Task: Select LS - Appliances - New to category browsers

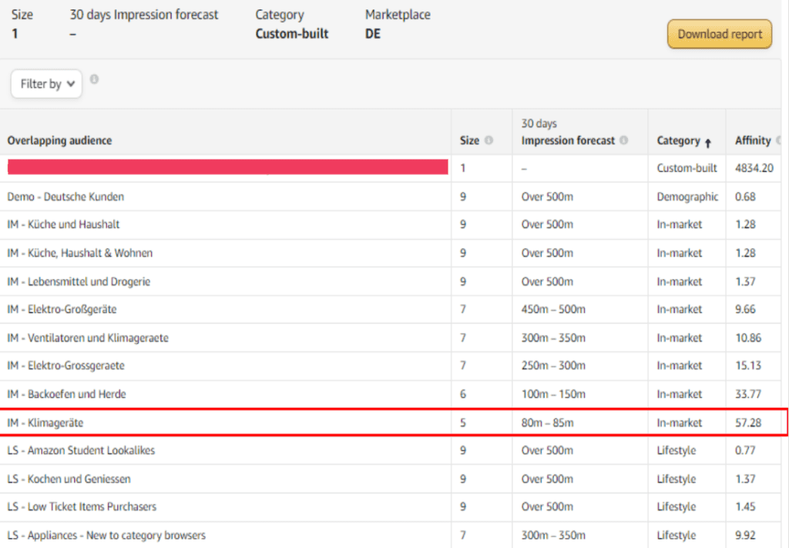Action: 106,535
